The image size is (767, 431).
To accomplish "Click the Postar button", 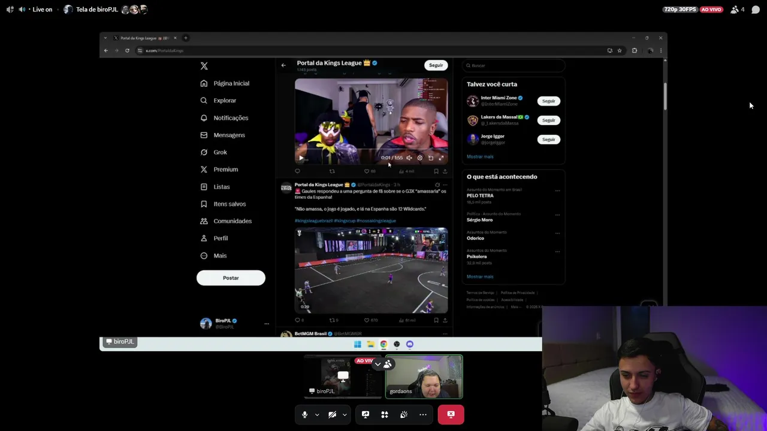I will pyautogui.click(x=231, y=278).
